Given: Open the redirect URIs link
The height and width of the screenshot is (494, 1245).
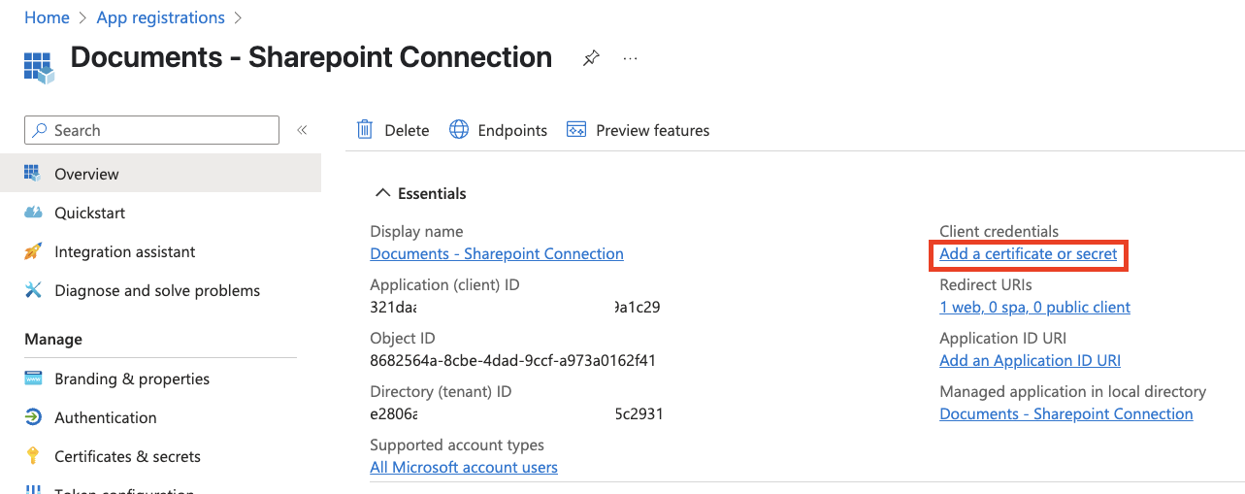Looking at the screenshot, I should point(1035,307).
